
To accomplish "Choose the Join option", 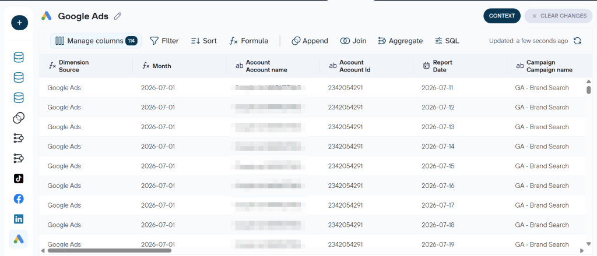I will 353,41.
